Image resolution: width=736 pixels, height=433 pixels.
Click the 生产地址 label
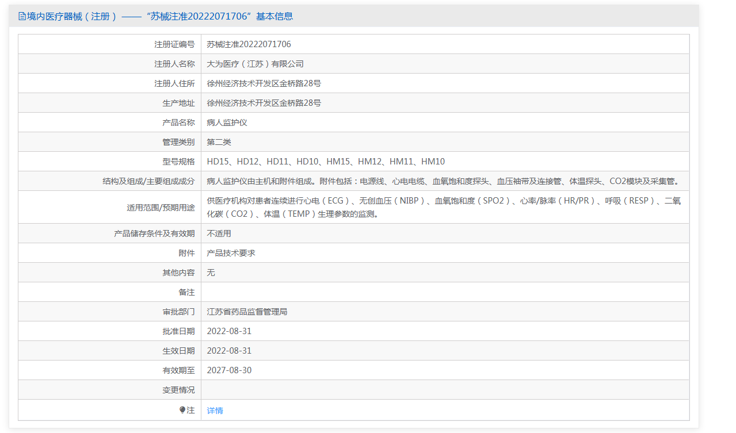tap(178, 103)
